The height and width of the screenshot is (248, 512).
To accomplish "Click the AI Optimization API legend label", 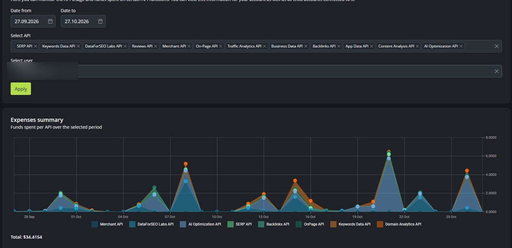I will [205, 224].
